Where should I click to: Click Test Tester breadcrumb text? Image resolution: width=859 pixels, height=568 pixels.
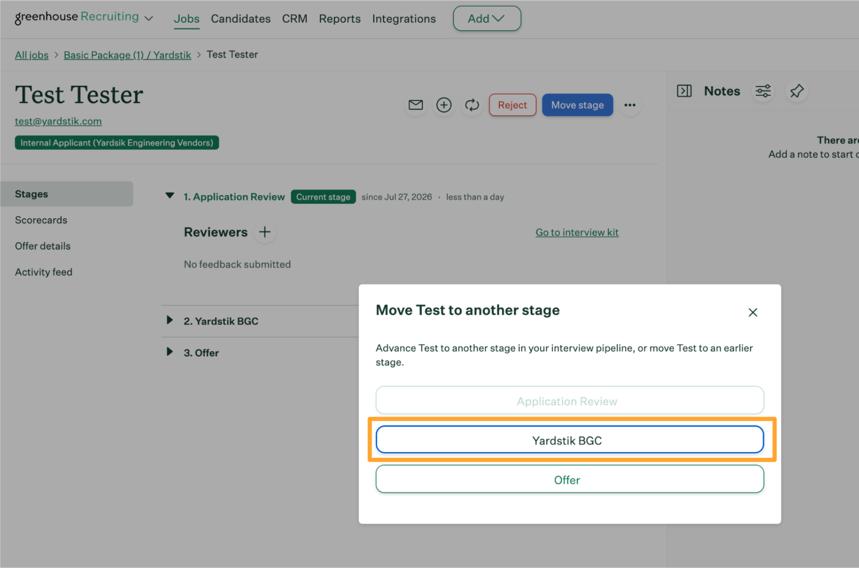(232, 54)
